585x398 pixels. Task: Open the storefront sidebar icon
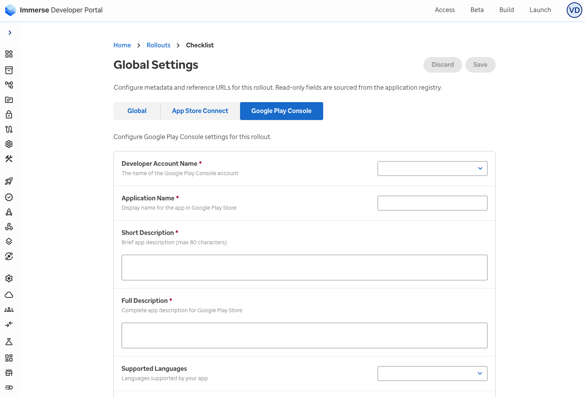(9, 373)
